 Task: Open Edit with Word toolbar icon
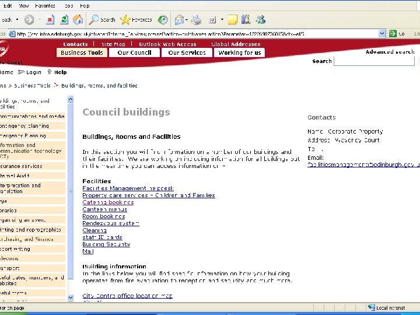[212, 20]
